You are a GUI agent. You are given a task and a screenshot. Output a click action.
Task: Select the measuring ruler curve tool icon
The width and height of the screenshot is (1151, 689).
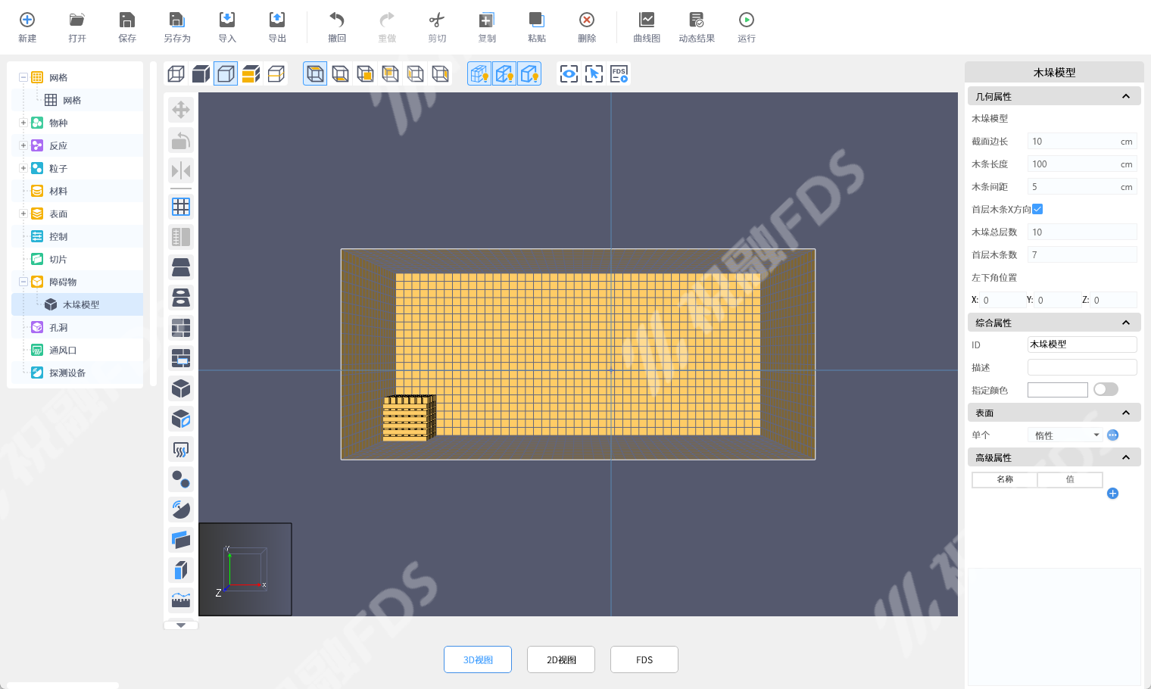pos(181,600)
